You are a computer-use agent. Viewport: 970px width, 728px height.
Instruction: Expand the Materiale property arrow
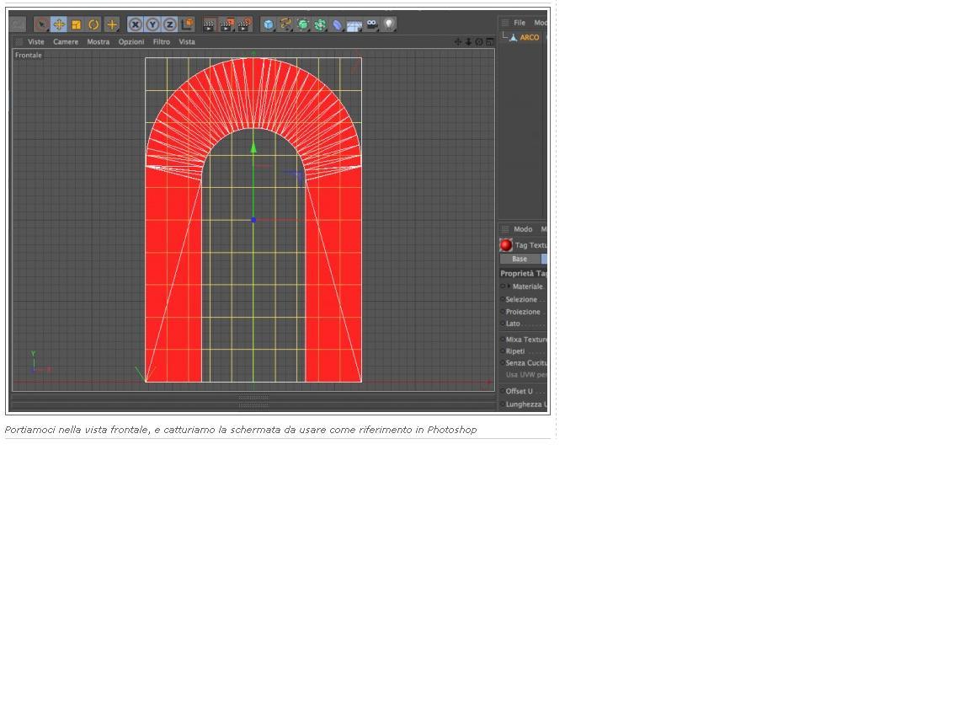click(x=509, y=286)
